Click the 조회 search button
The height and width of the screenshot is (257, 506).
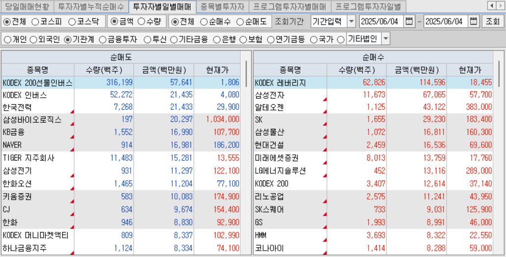tap(492, 22)
